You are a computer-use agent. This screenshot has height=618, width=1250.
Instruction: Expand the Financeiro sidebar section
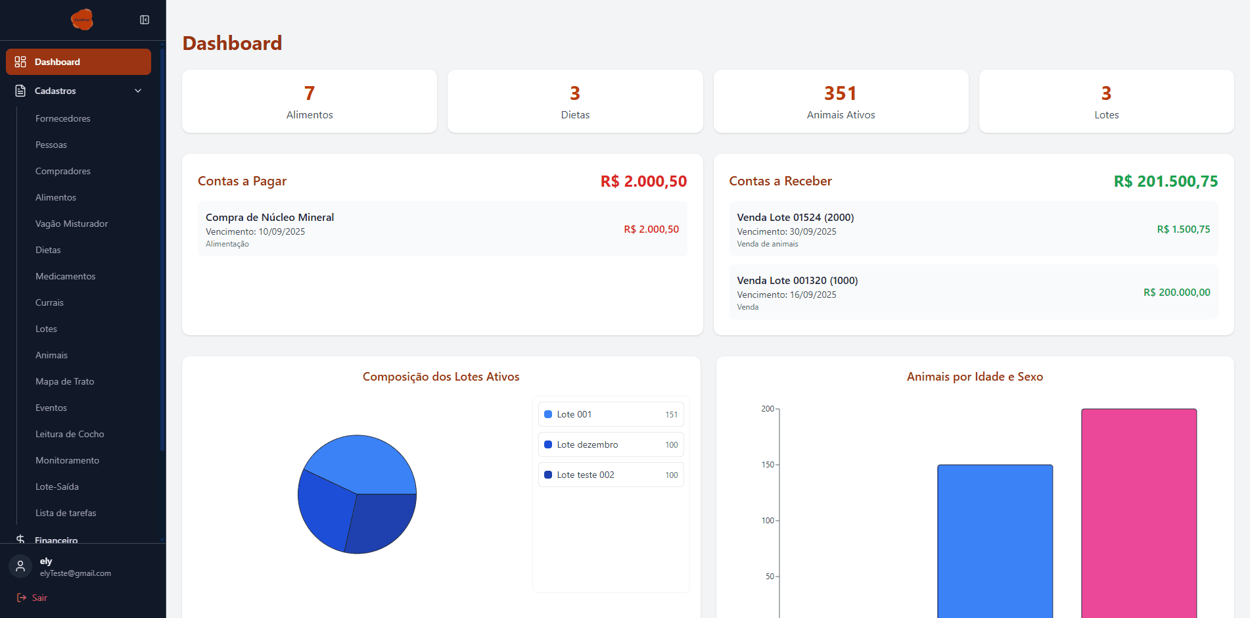pyautogui.click(x=56, y=540)
